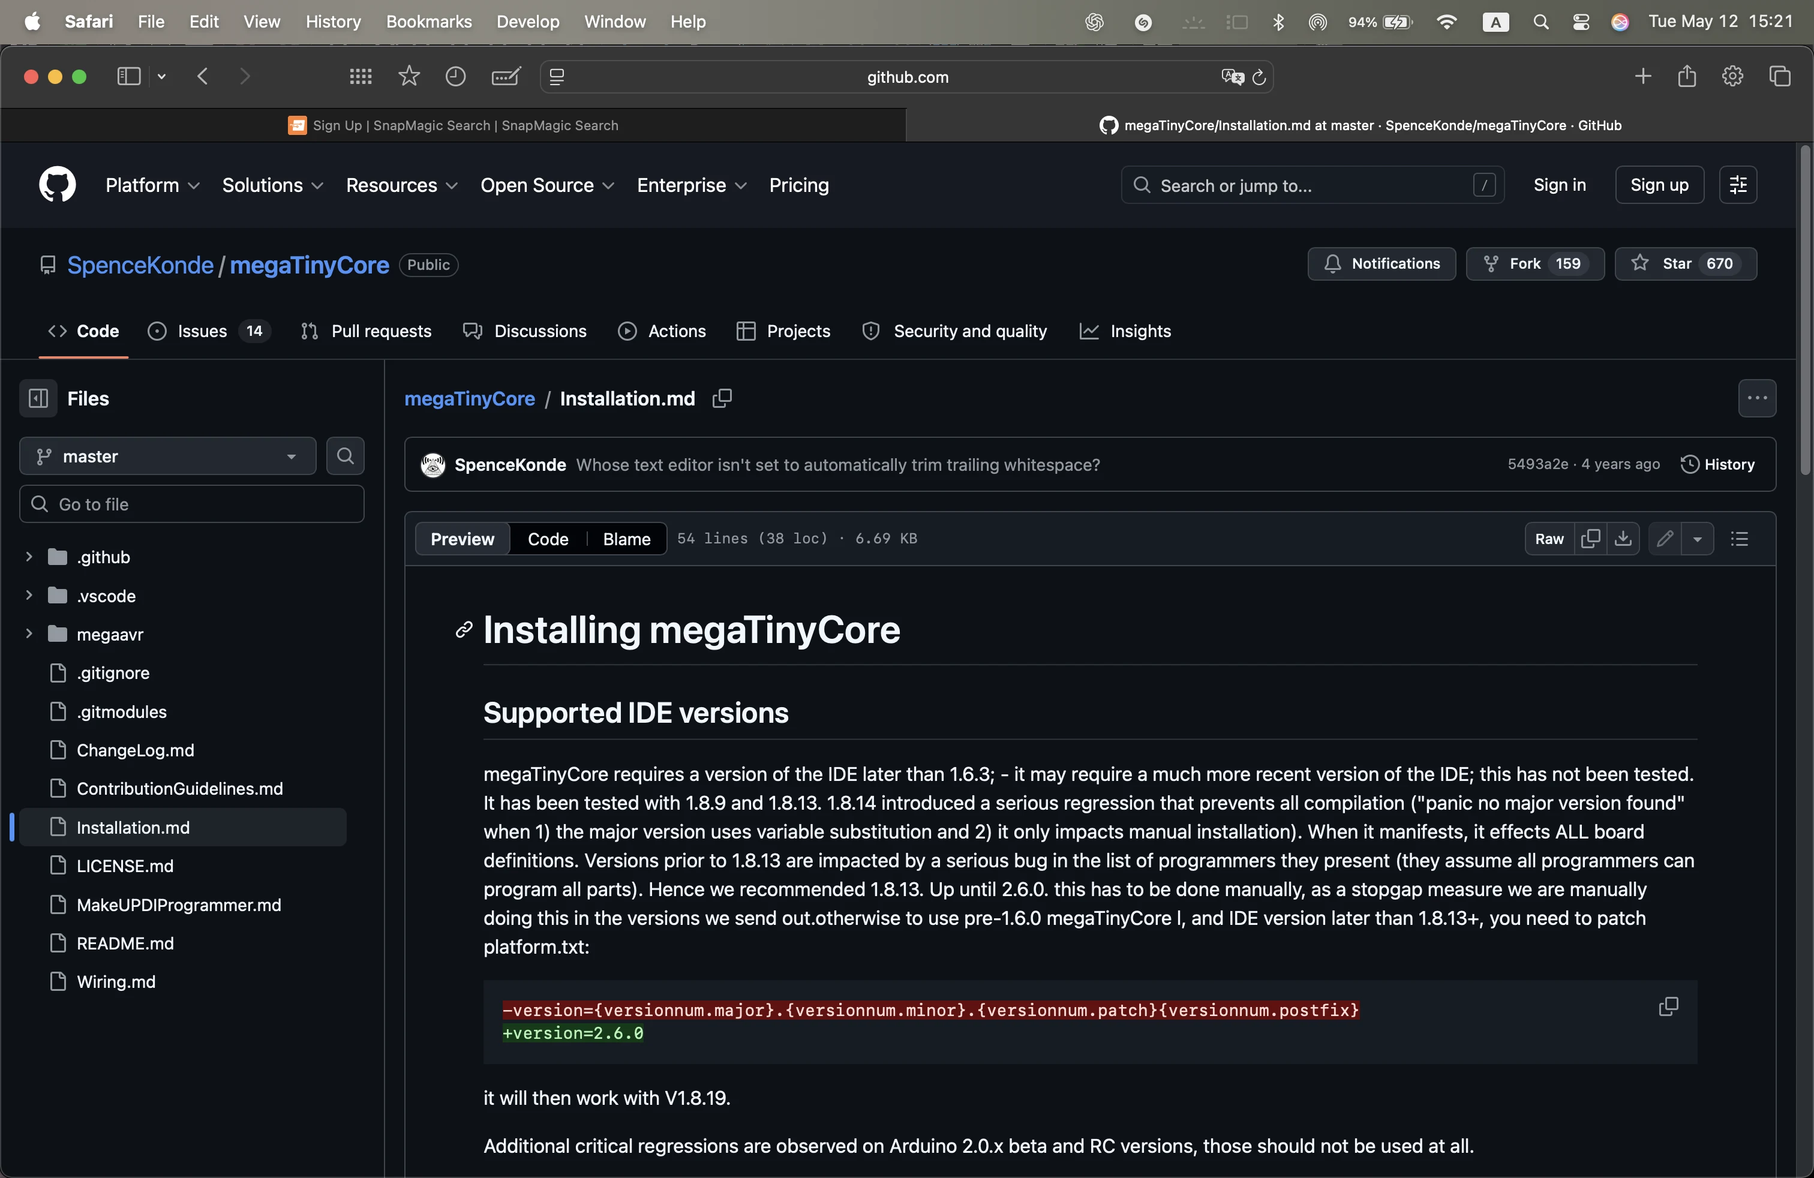Click the Notifications button
Image resolution: width=1814 pixels, height=1178 pixels.
1381,264
